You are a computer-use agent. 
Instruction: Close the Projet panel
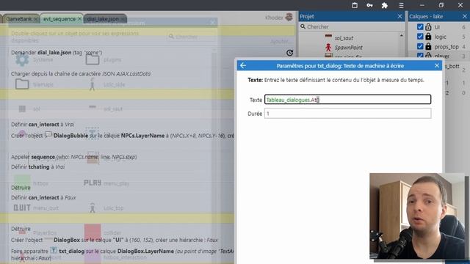(x=399, y=16)
